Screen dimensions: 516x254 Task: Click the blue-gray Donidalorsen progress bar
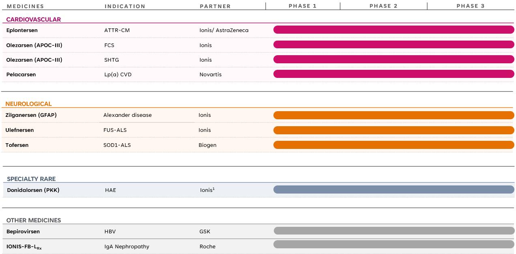pos(393,189)
